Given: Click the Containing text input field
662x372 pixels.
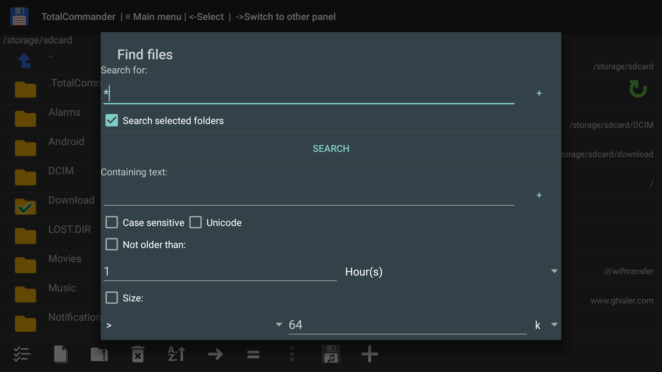Looking at the screenshot, I should click(x=309, y=195).
